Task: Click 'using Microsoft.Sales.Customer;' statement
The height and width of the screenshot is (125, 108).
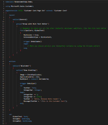Action: coord(20,6)
